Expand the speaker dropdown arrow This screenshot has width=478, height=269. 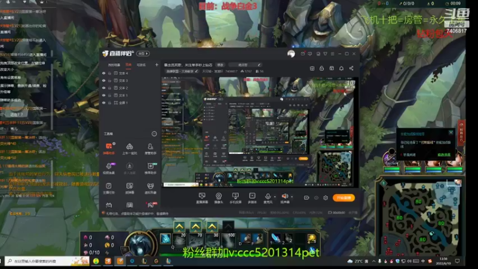(x=292, y=197)
